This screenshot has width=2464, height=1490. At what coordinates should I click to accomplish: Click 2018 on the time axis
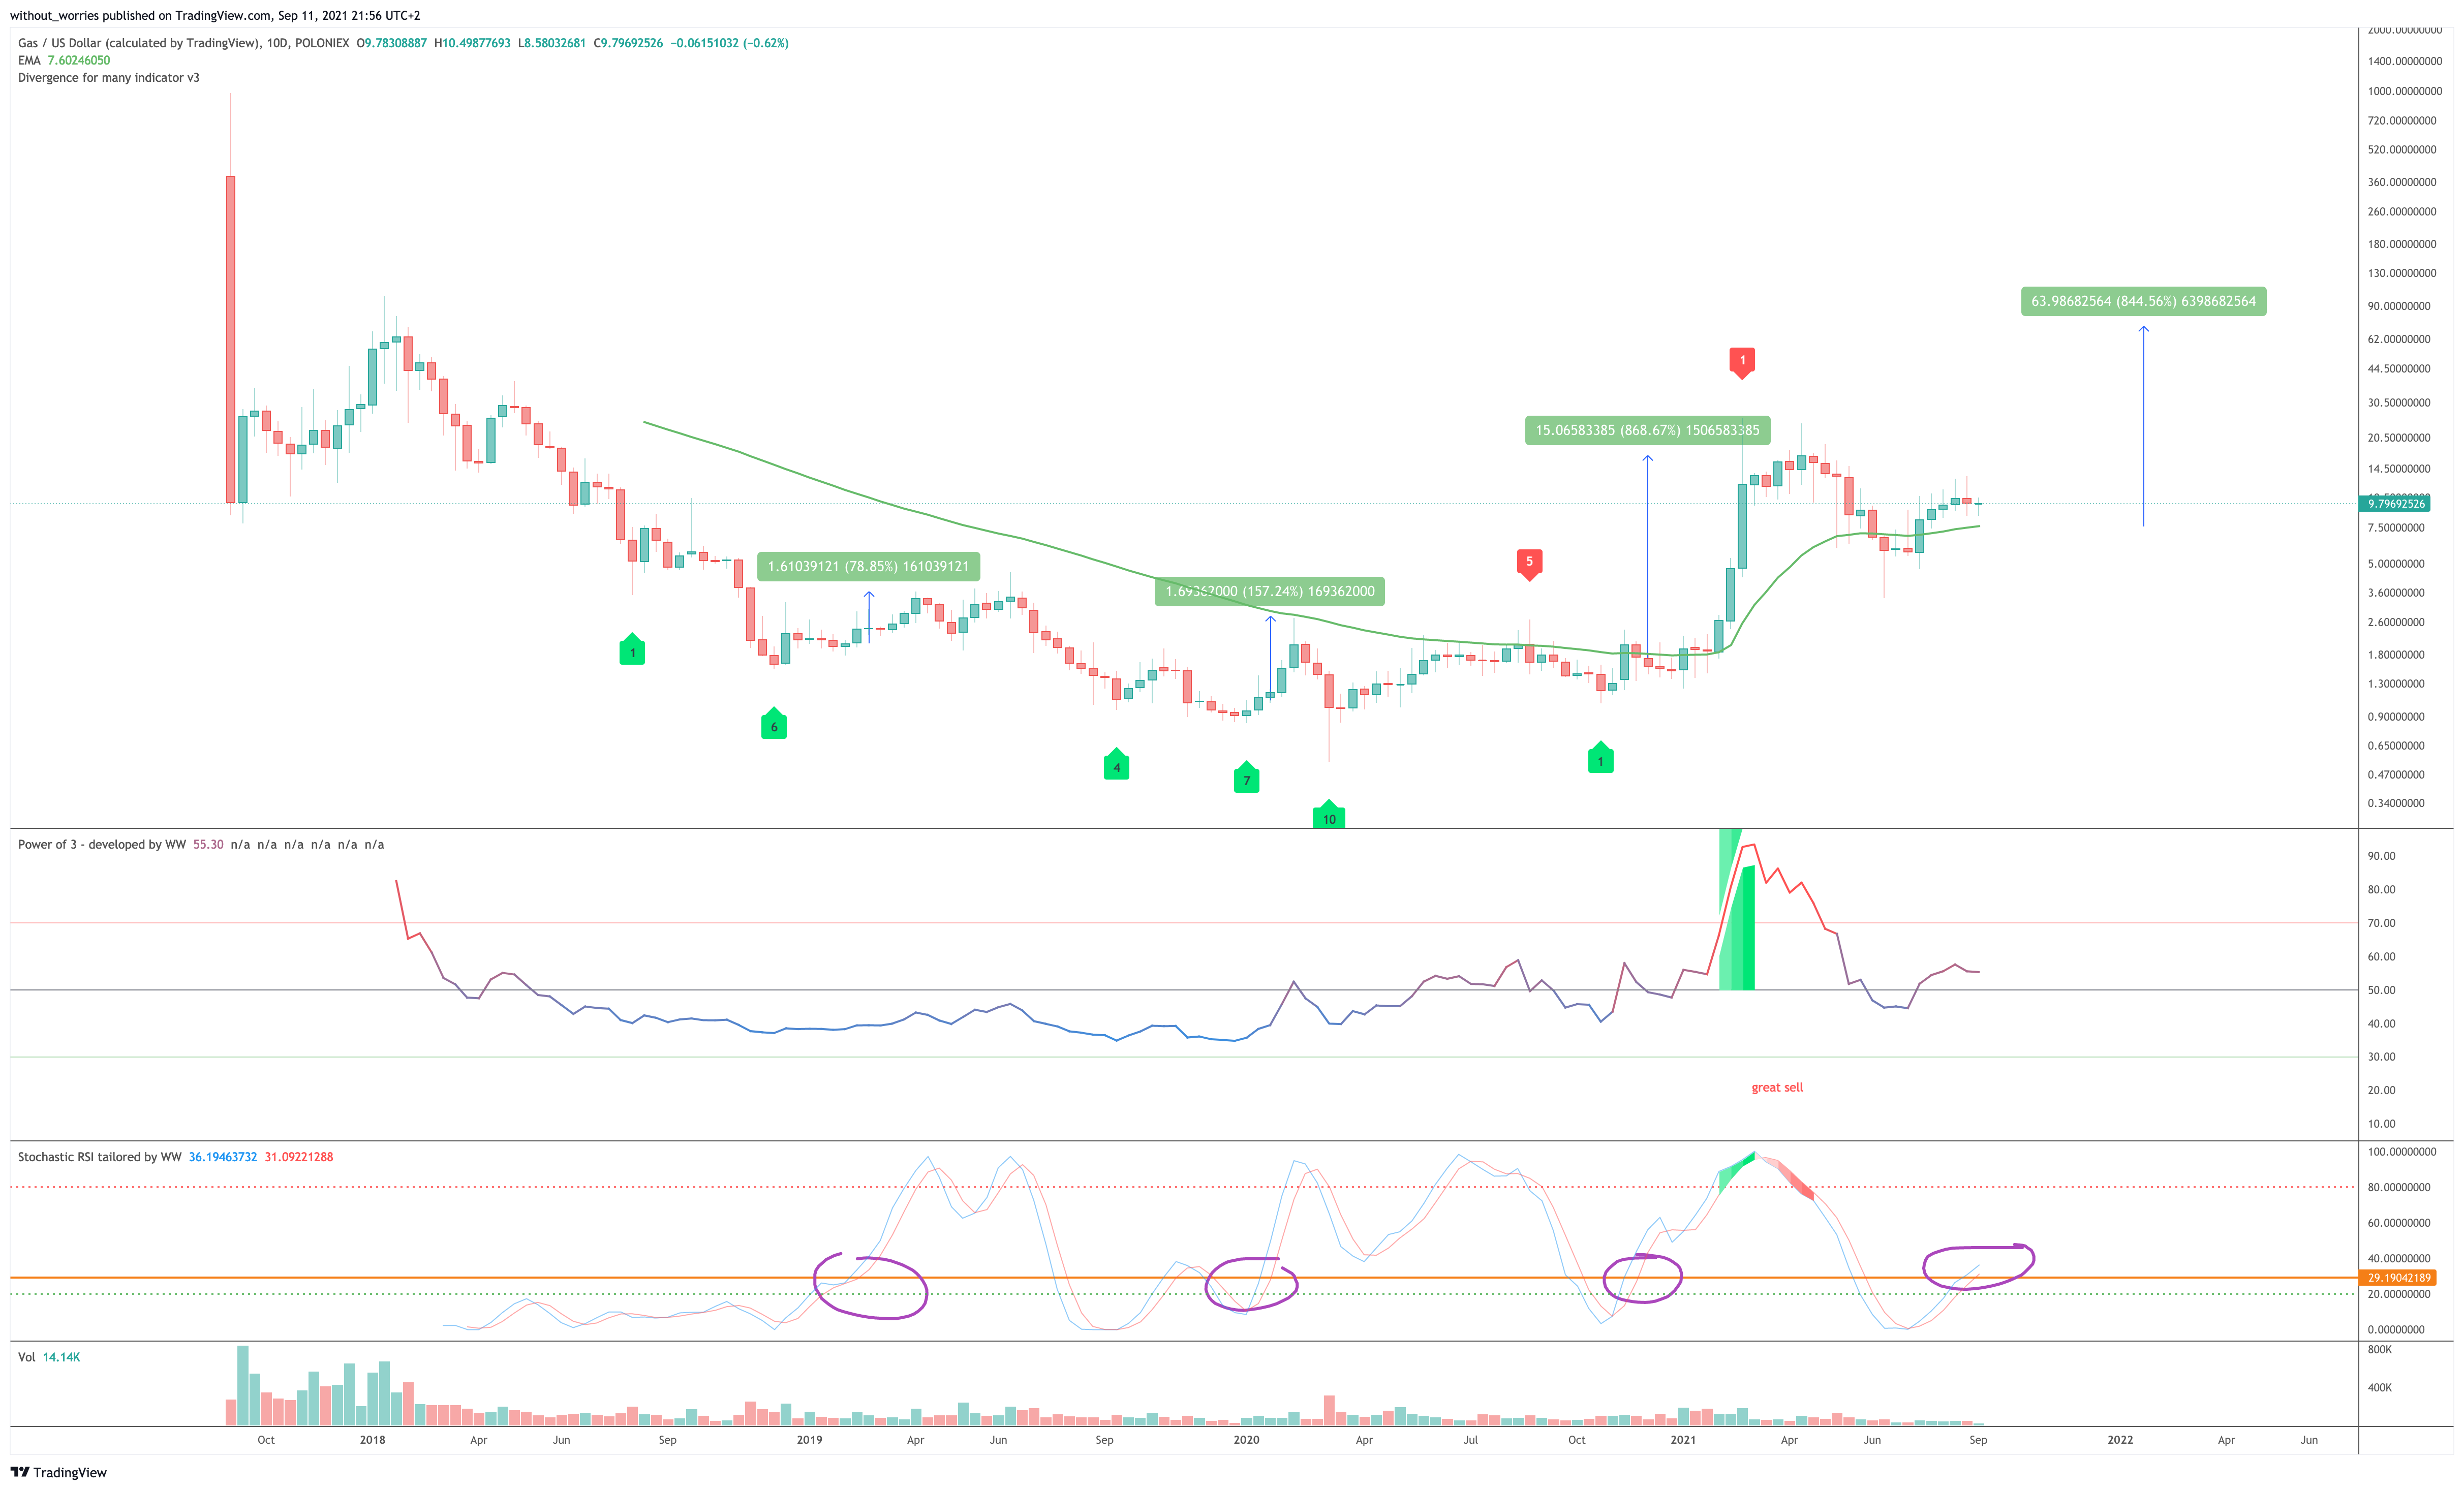[x=372, y=1440]
